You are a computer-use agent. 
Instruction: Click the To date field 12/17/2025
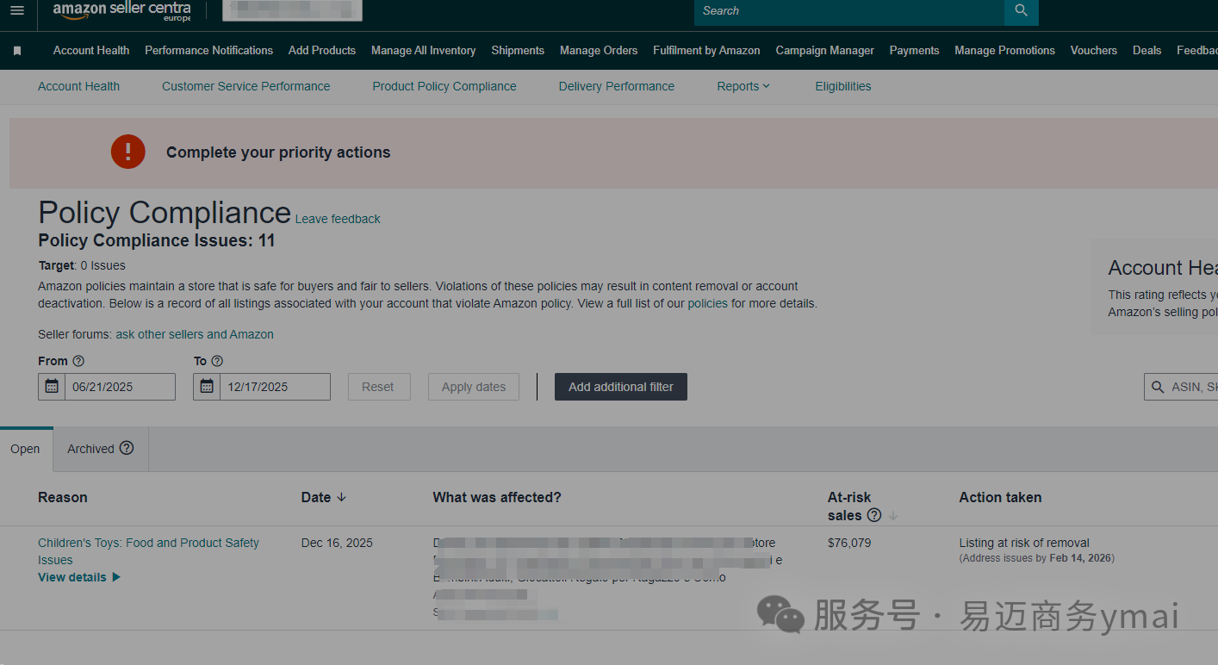275,387
